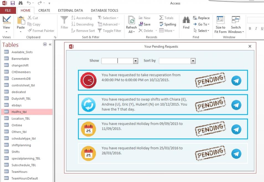
Task: Click New record
Action: (x=144, y=18)
